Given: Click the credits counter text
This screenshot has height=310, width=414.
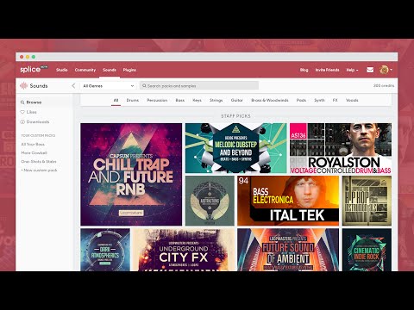Looking at the screenshot, I should (x=384, y=85).
